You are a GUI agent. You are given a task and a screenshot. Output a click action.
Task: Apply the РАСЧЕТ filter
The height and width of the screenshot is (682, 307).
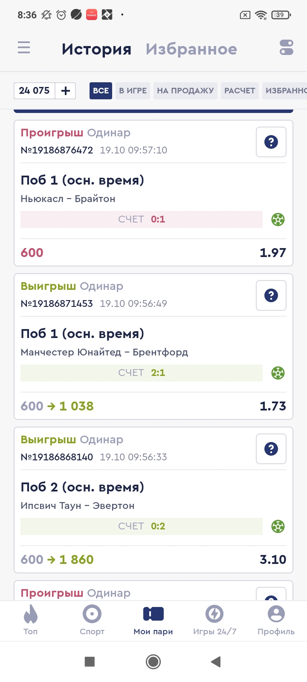pos(240,91)
